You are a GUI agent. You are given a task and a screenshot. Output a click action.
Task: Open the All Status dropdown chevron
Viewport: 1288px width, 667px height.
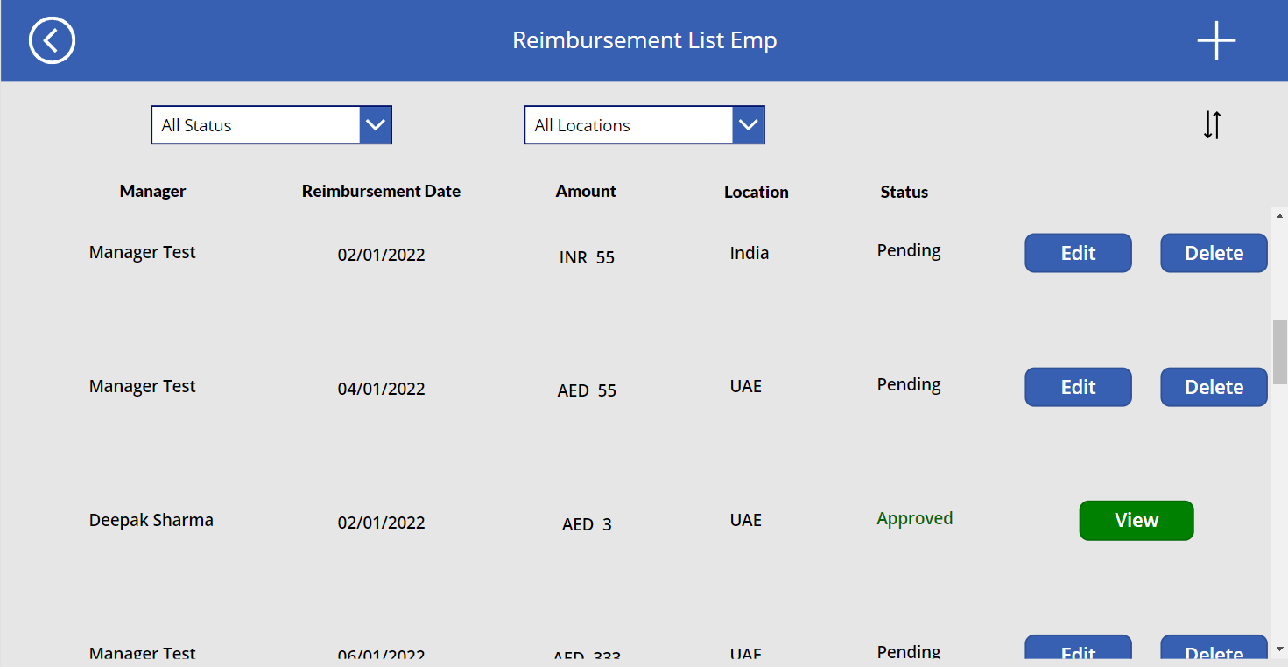pyautogui.click(x=375, y=124)
